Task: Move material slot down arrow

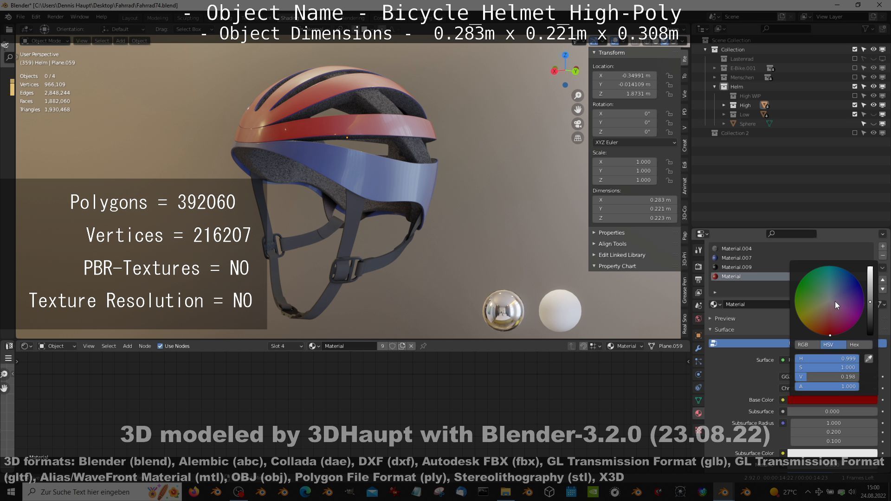Action: click(x=883, y=289)
